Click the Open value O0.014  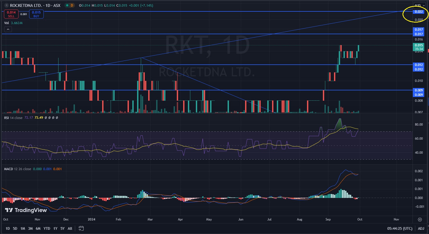[x=85, y=5]
